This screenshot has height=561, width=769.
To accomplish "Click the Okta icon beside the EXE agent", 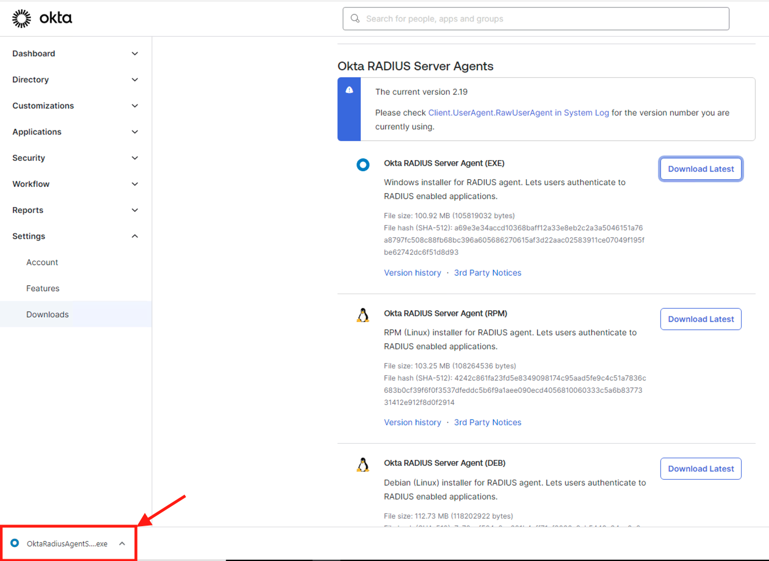I will (363, 165).
